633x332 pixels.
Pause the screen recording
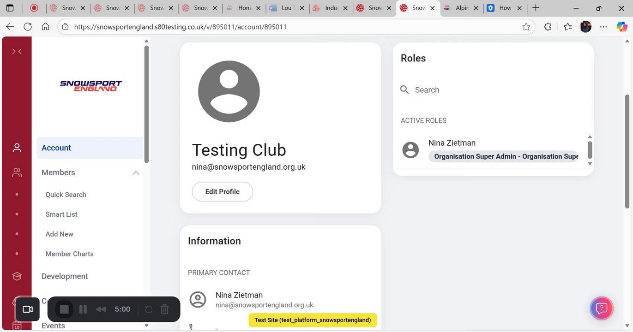pos(83,309)
